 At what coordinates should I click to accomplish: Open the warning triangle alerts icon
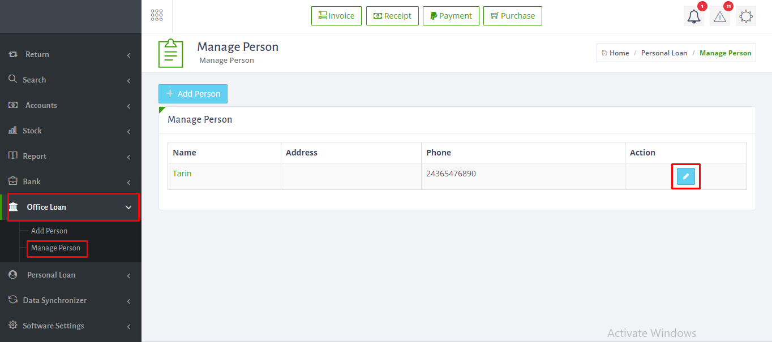click(x=719, y=17)
